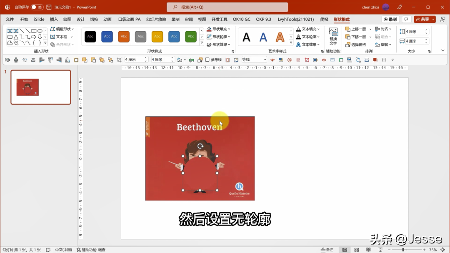Open comments pane via speech bubble icon
The width and height of the screenshot is (450, 253).
[406, 19]
